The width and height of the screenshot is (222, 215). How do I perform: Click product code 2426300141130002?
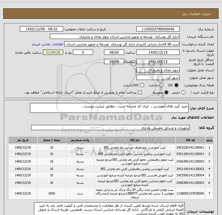pos(190,183)
